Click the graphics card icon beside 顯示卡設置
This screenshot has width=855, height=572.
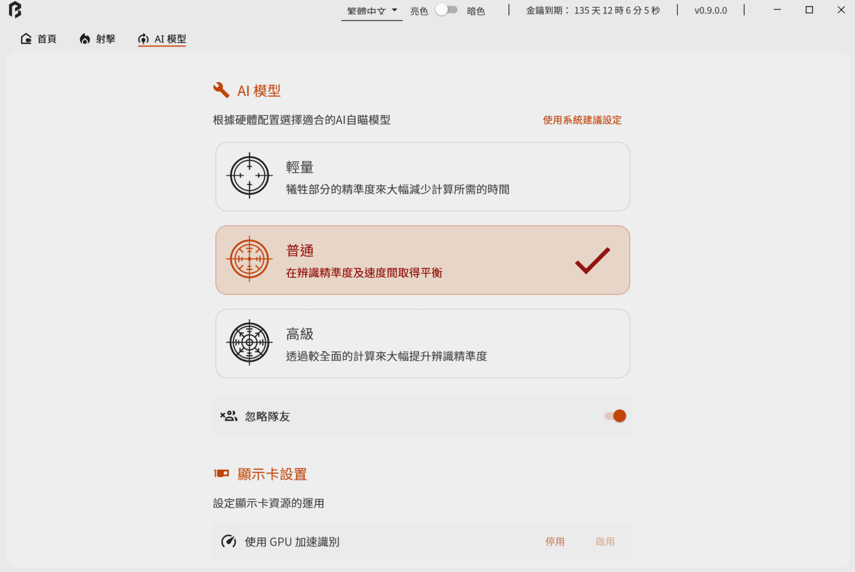pos(222,474)
